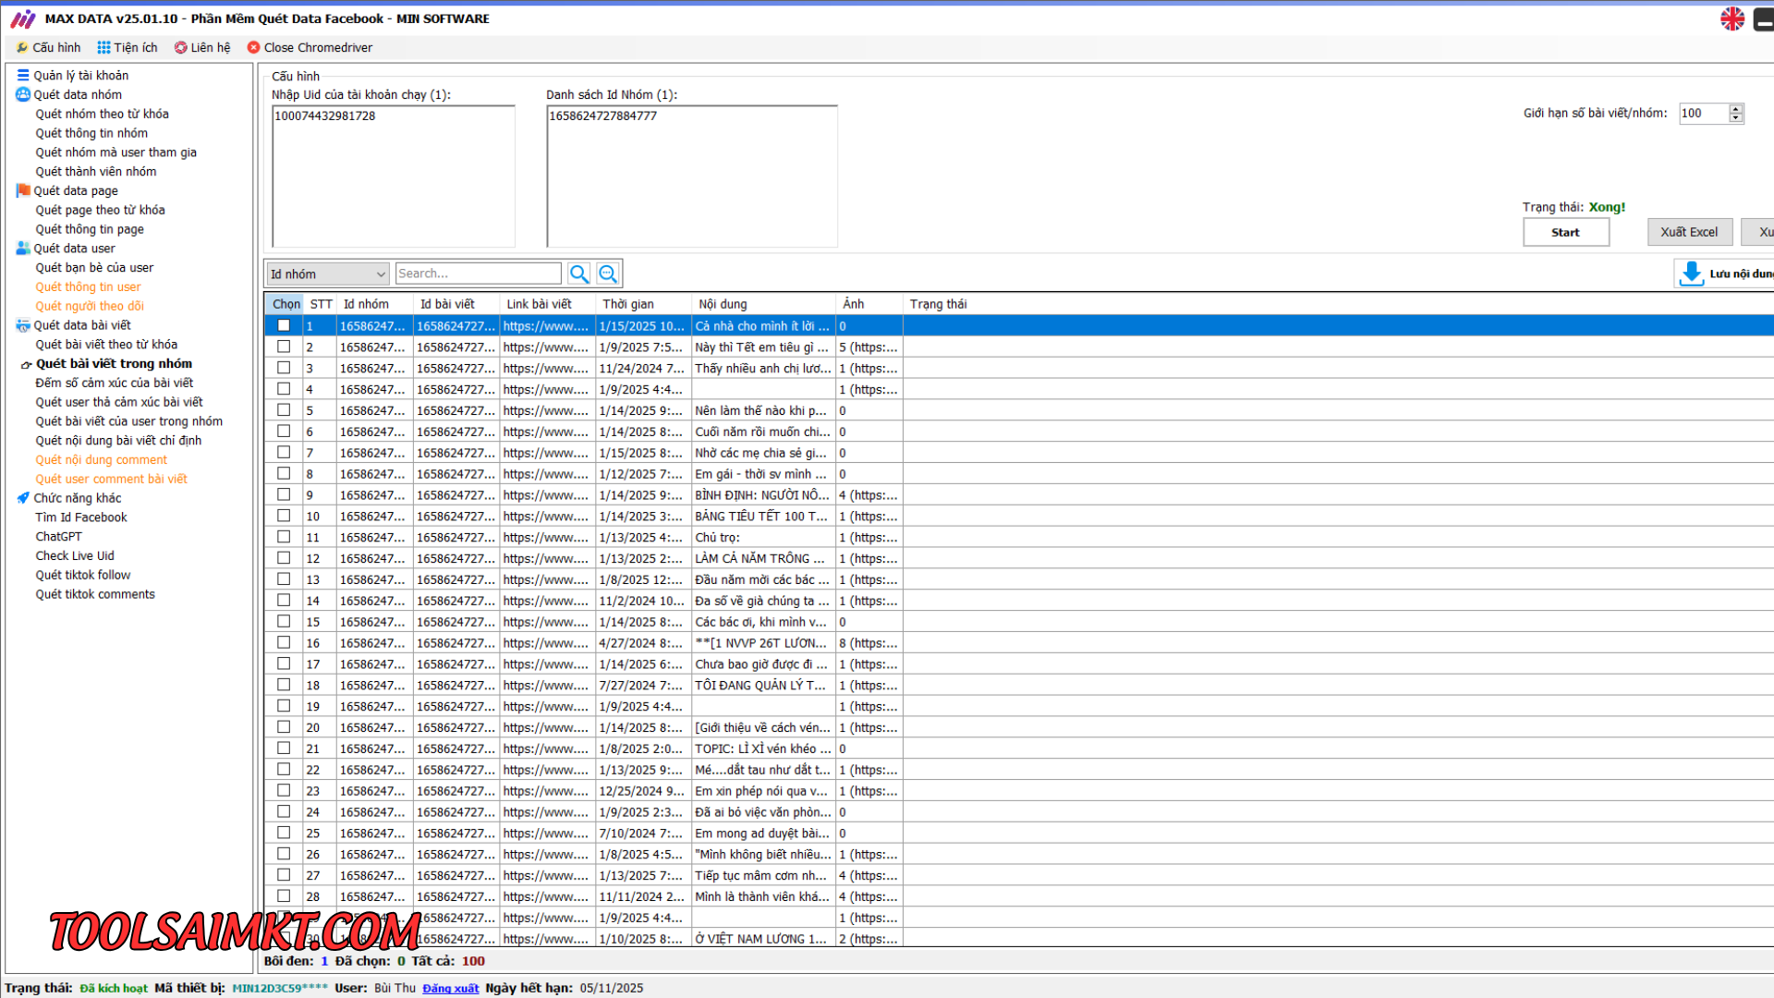Click the post limit number field
Viewport: 1774px width, 998px height.
1703,113
